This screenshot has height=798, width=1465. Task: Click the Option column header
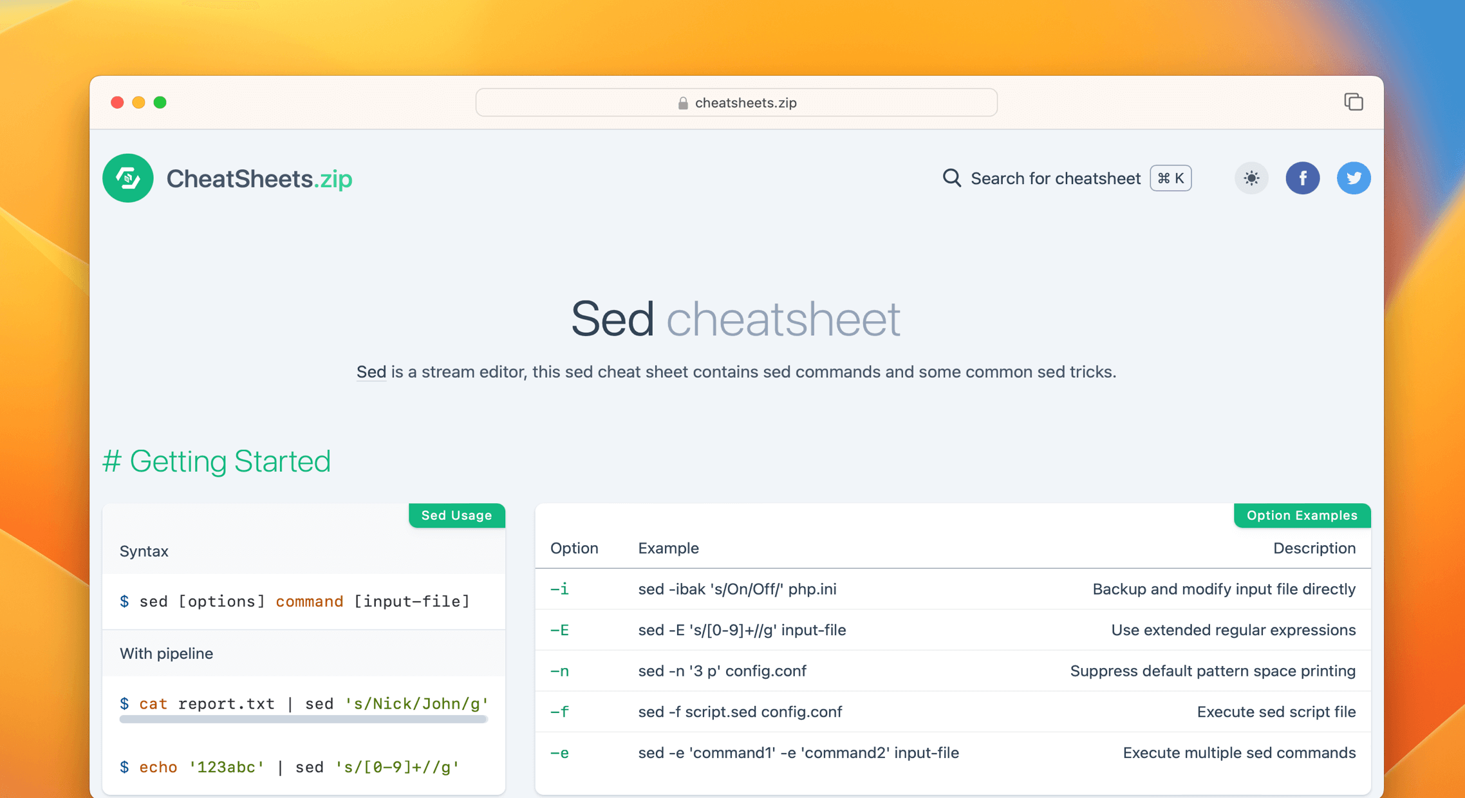[574, 548]
